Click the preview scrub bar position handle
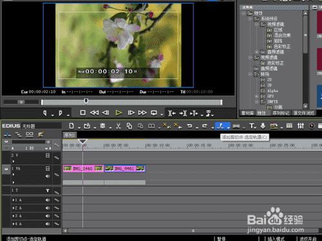Image resolution: width=322 pixels, height=241 pixels. pyautogui.click(x=86, y=101)
